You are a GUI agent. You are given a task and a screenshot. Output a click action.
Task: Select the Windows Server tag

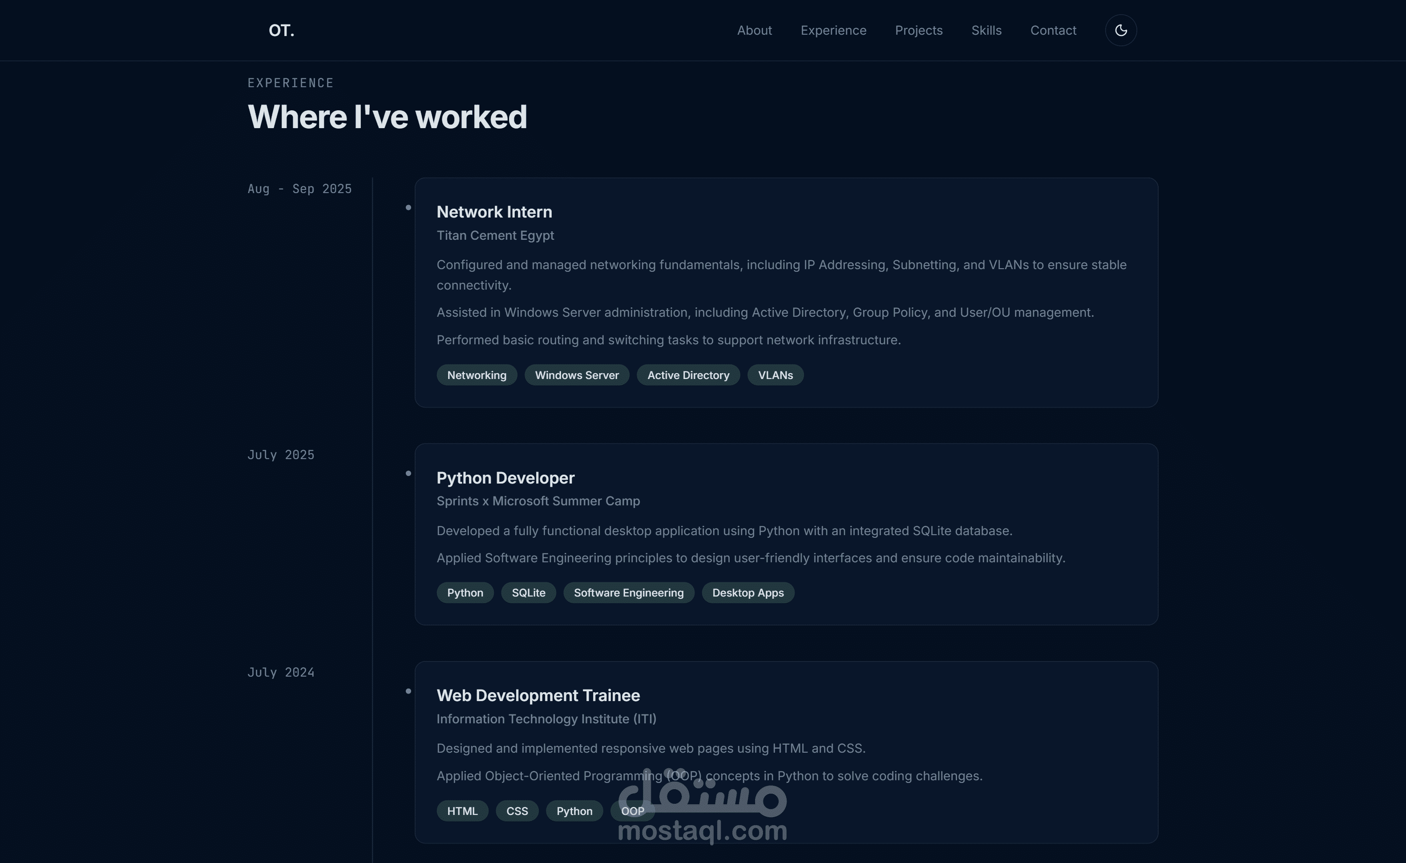coord(577,375)
